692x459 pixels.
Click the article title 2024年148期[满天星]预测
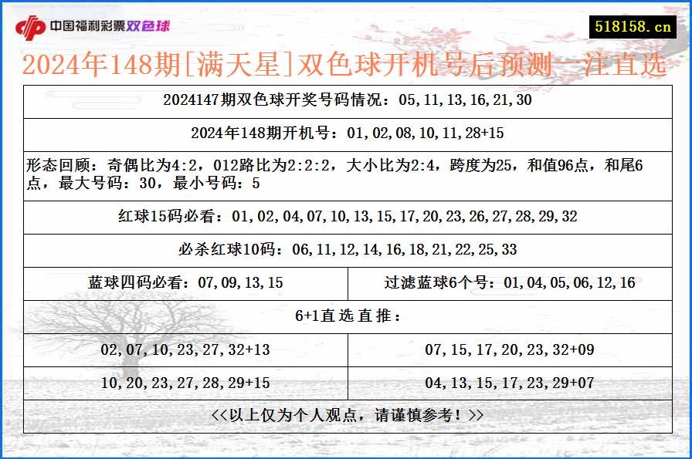(346, 67)
